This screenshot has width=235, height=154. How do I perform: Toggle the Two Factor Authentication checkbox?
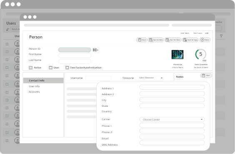[x=67, y=68]
